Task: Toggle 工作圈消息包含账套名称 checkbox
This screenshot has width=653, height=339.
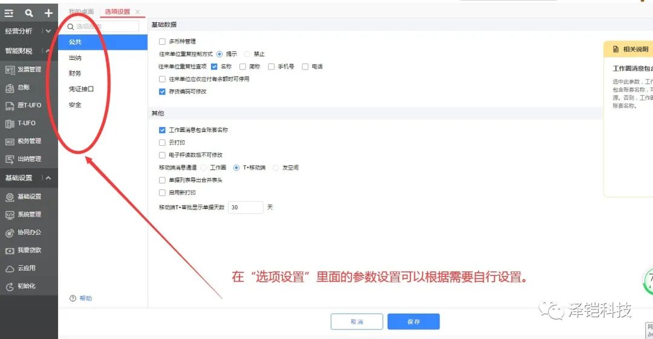Action: (x=163, y=130)
